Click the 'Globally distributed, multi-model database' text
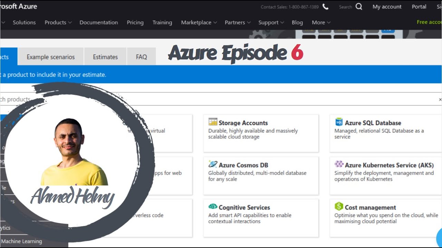This screenshot has width=442, height=248. [257, 176]
